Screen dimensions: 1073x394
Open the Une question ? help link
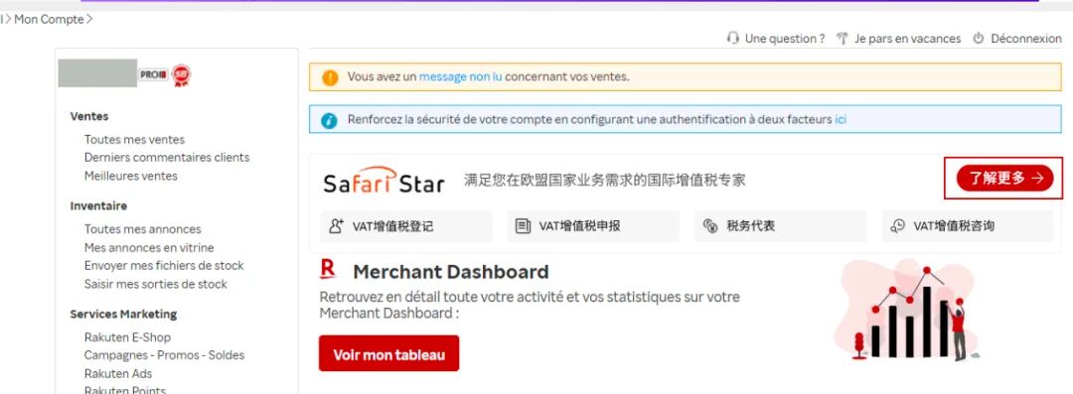pos(785,39)
